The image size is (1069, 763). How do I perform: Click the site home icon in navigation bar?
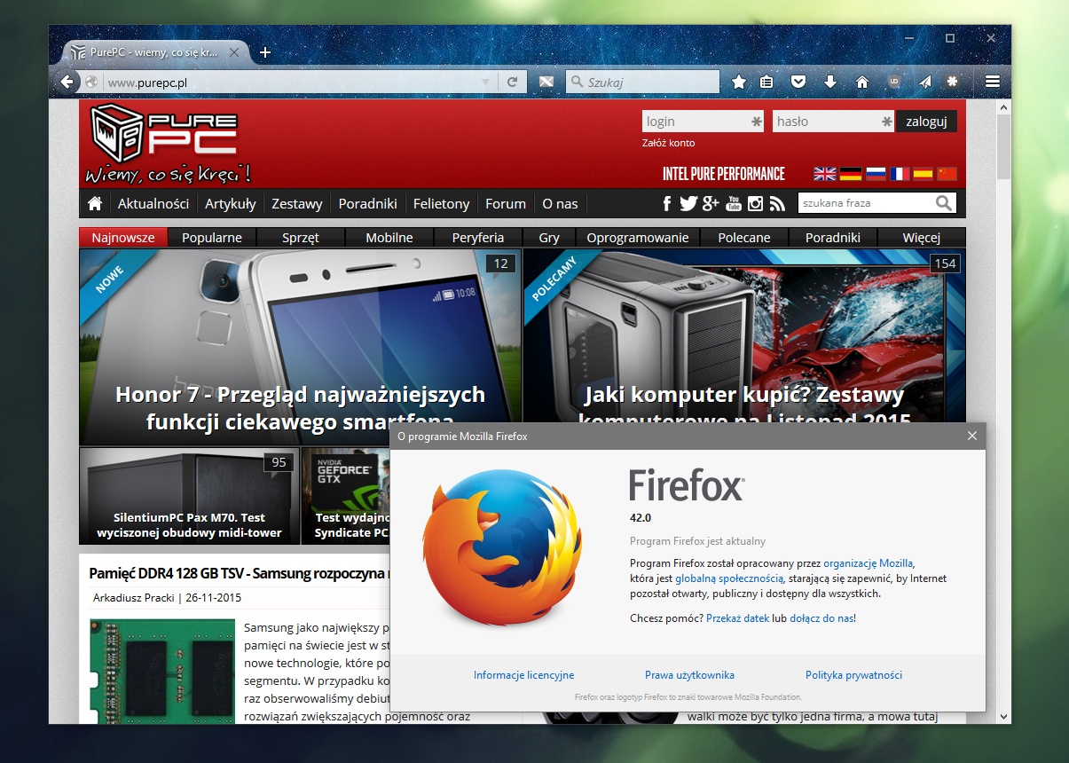pos(95,203)
